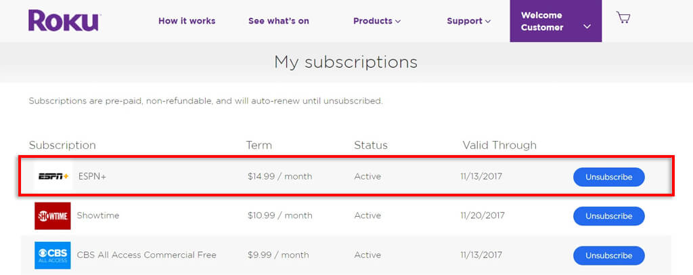Expand the Support dropdown menu

[468, 21]
